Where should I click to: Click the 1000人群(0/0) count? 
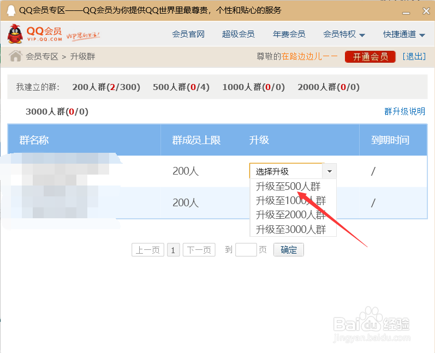click(254, 87)
